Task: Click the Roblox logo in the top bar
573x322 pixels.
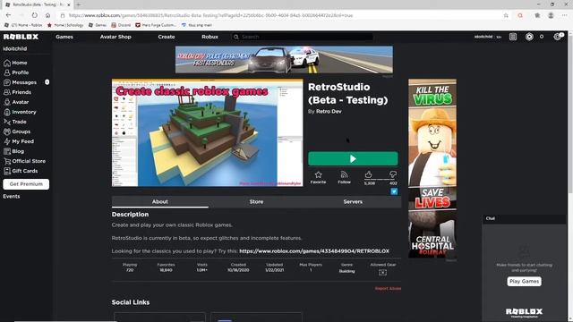Action: click(x=21, y=37)
